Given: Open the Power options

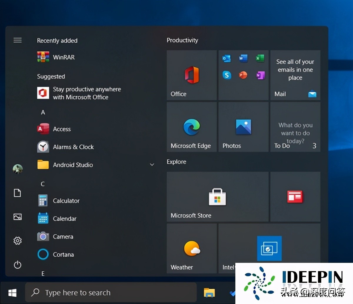Looking at the screenshot, I should pyautogui.click(x=18, y=265).
